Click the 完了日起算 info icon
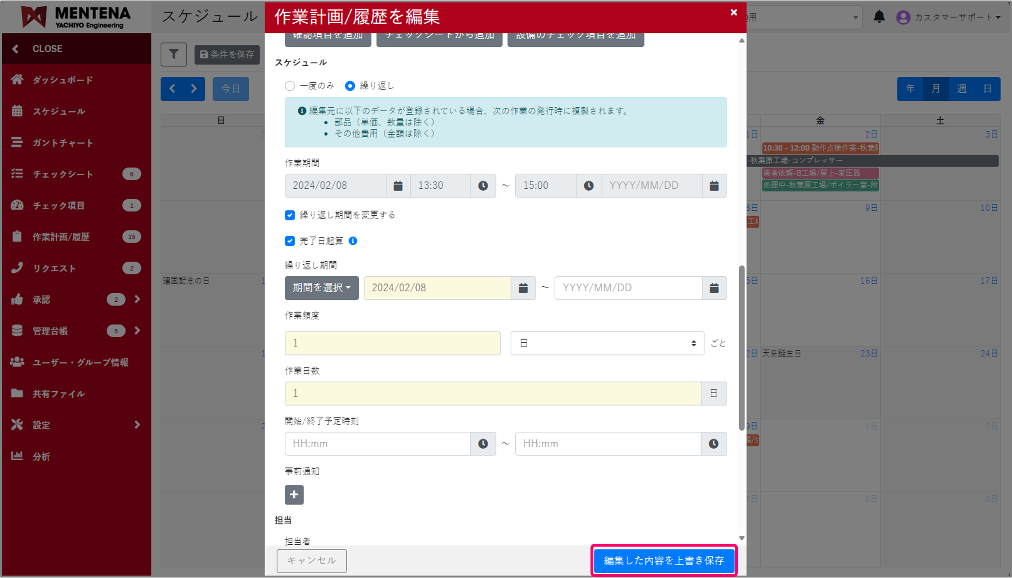The height and width of the screenshot is (578, 1012). [353, 241]
